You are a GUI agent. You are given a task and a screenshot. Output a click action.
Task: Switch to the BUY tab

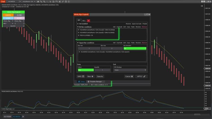(79, 20)
